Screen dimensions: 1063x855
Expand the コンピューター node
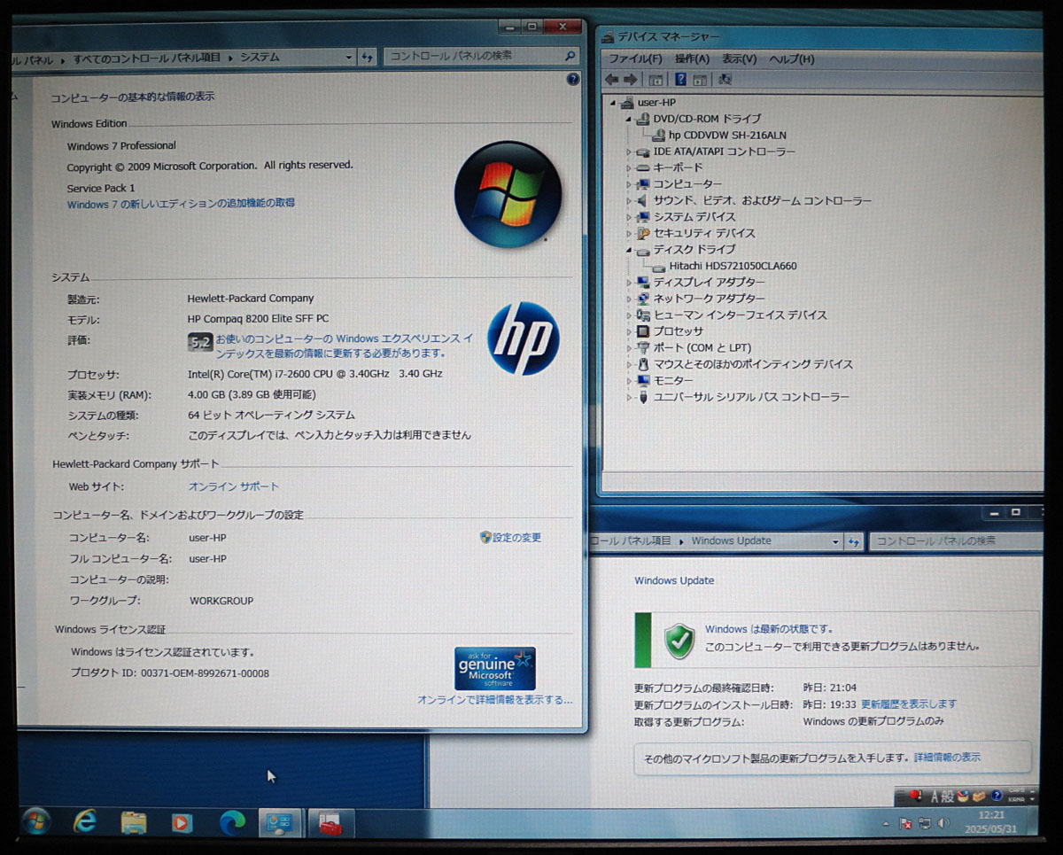point(630,184)
